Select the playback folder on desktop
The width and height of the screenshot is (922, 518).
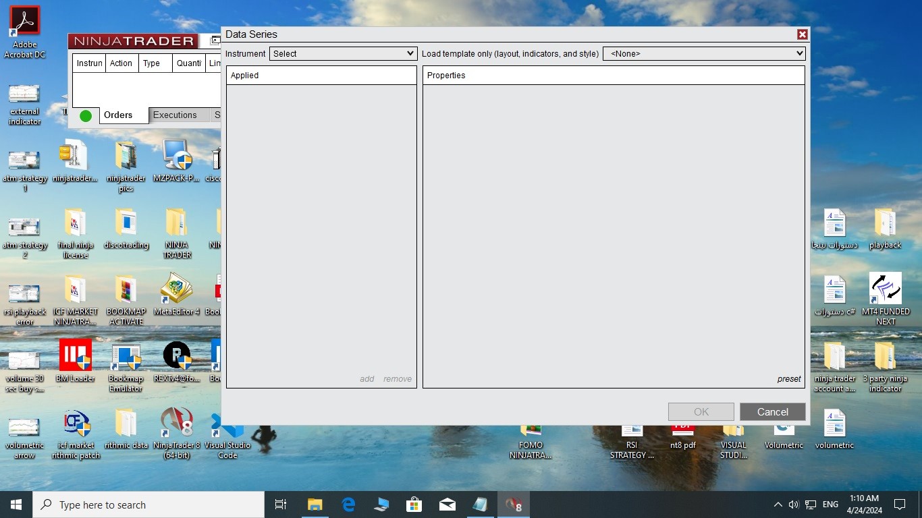click(x=886, y=229)
